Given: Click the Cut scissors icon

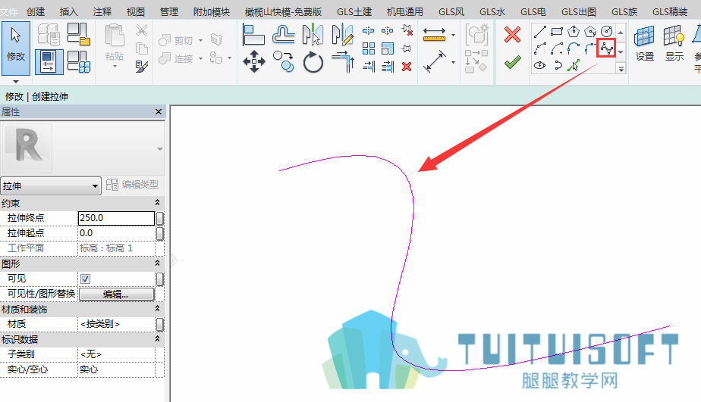Looking at the screenshot, I should [142, 30].
